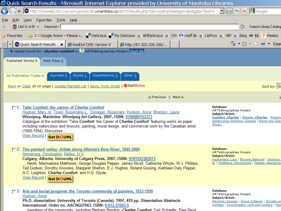
Task: Click the Add to Favorites Bar icon
Action: tap(30, 35)
